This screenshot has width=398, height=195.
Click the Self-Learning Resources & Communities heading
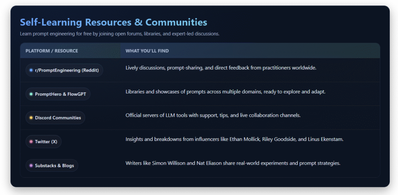coord(113,22)
